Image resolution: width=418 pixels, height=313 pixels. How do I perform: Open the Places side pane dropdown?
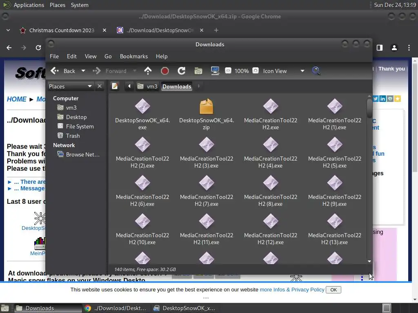pos(70,86)
